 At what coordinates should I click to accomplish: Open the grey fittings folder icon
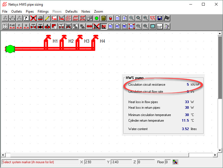tap(75, 26)
